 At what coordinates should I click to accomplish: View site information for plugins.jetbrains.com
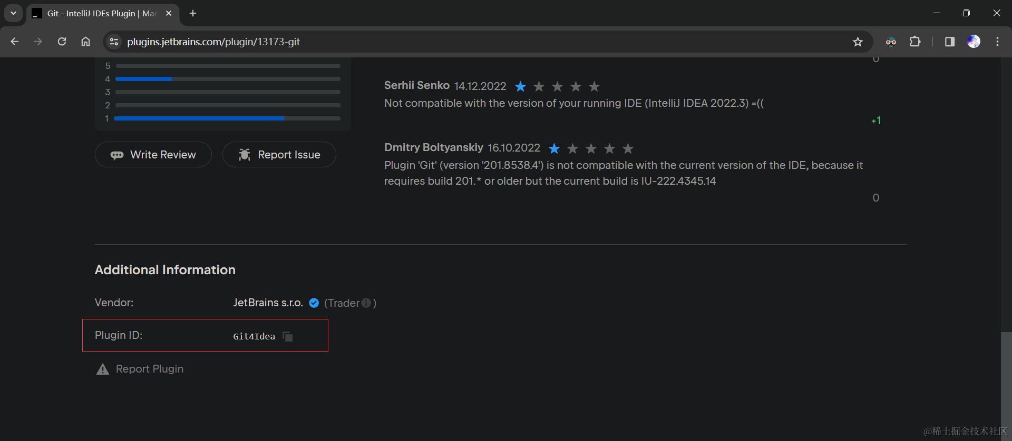click(114, 42)
